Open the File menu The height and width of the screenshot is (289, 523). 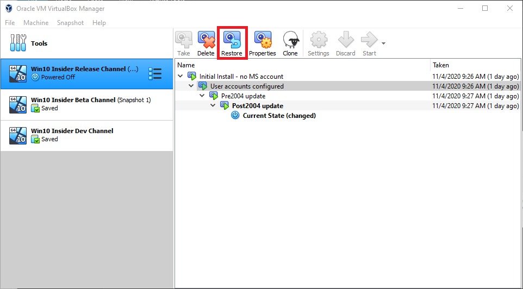click(10, 23)
